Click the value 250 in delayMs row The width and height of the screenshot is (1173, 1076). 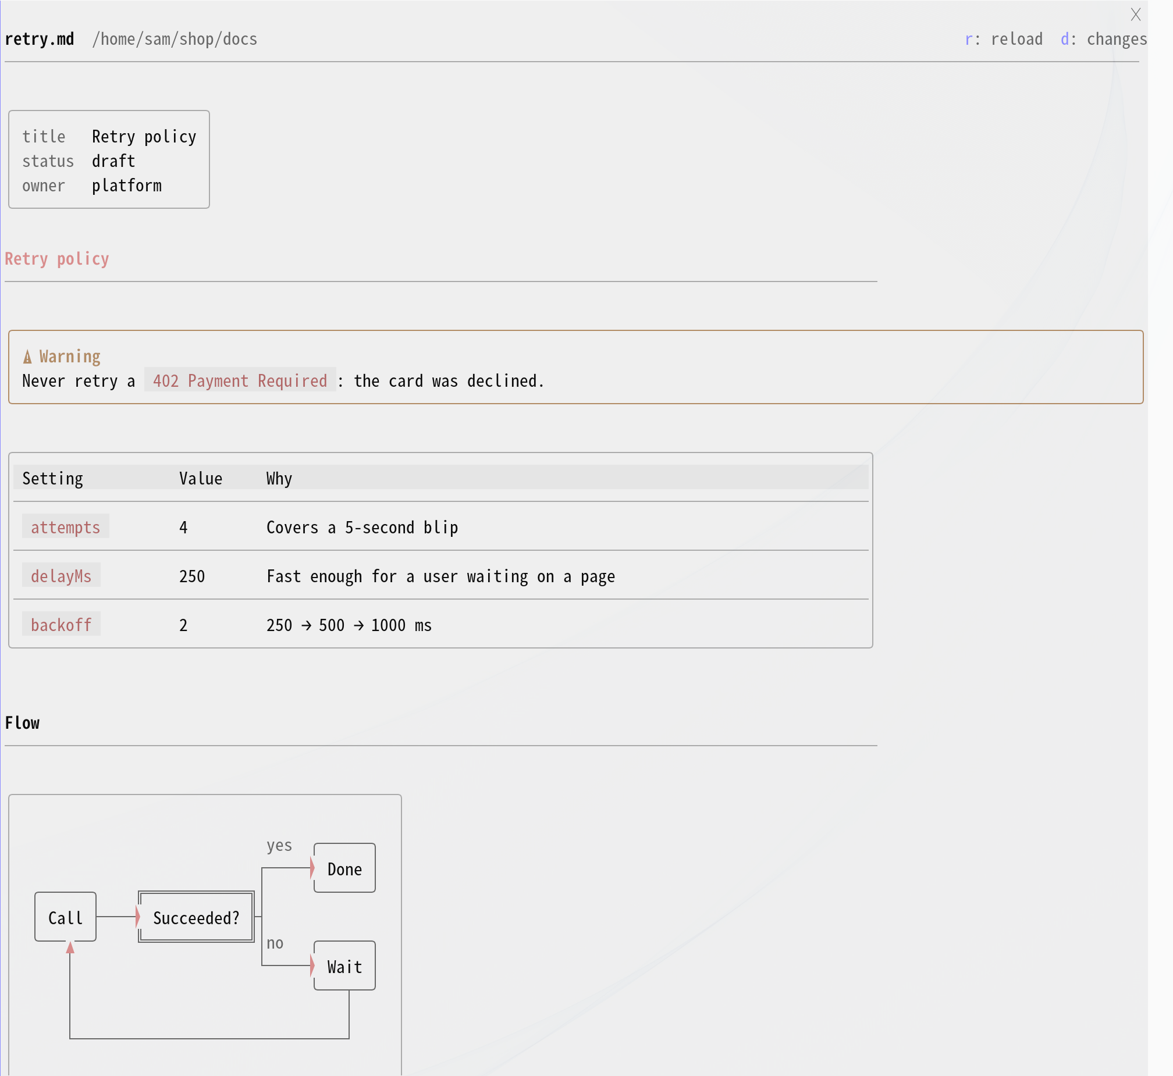point(192,576)
